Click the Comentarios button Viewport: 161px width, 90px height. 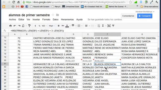128,16
